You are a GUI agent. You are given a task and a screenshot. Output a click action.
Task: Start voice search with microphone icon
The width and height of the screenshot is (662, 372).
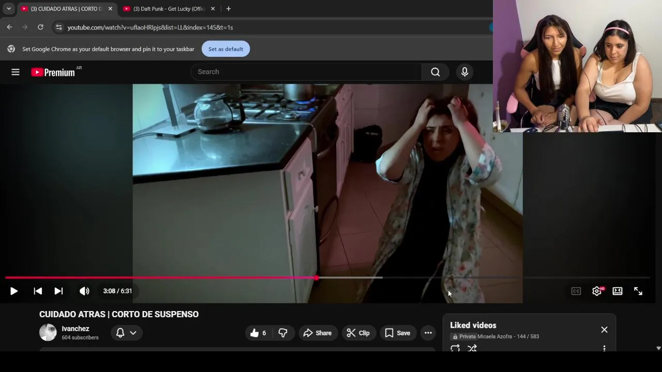tap(464, 72)
